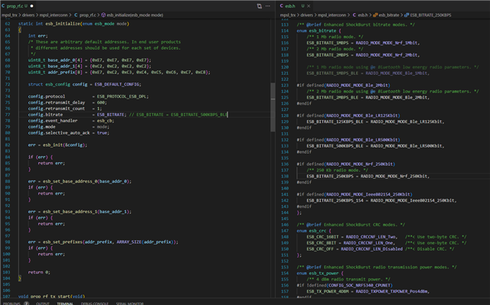Image resolution: width=490 pixels, height=305 pixels.
Task: Open the Debug Console tab
Action: [94, 303]
